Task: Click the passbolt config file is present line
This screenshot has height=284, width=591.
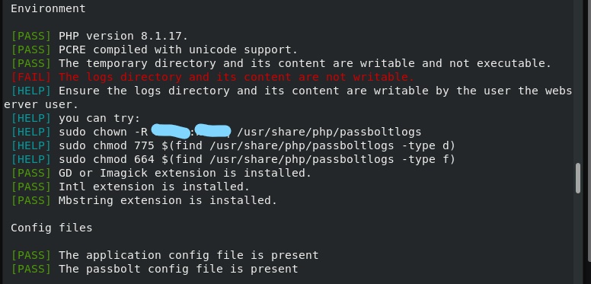Action: click(178, 269)
